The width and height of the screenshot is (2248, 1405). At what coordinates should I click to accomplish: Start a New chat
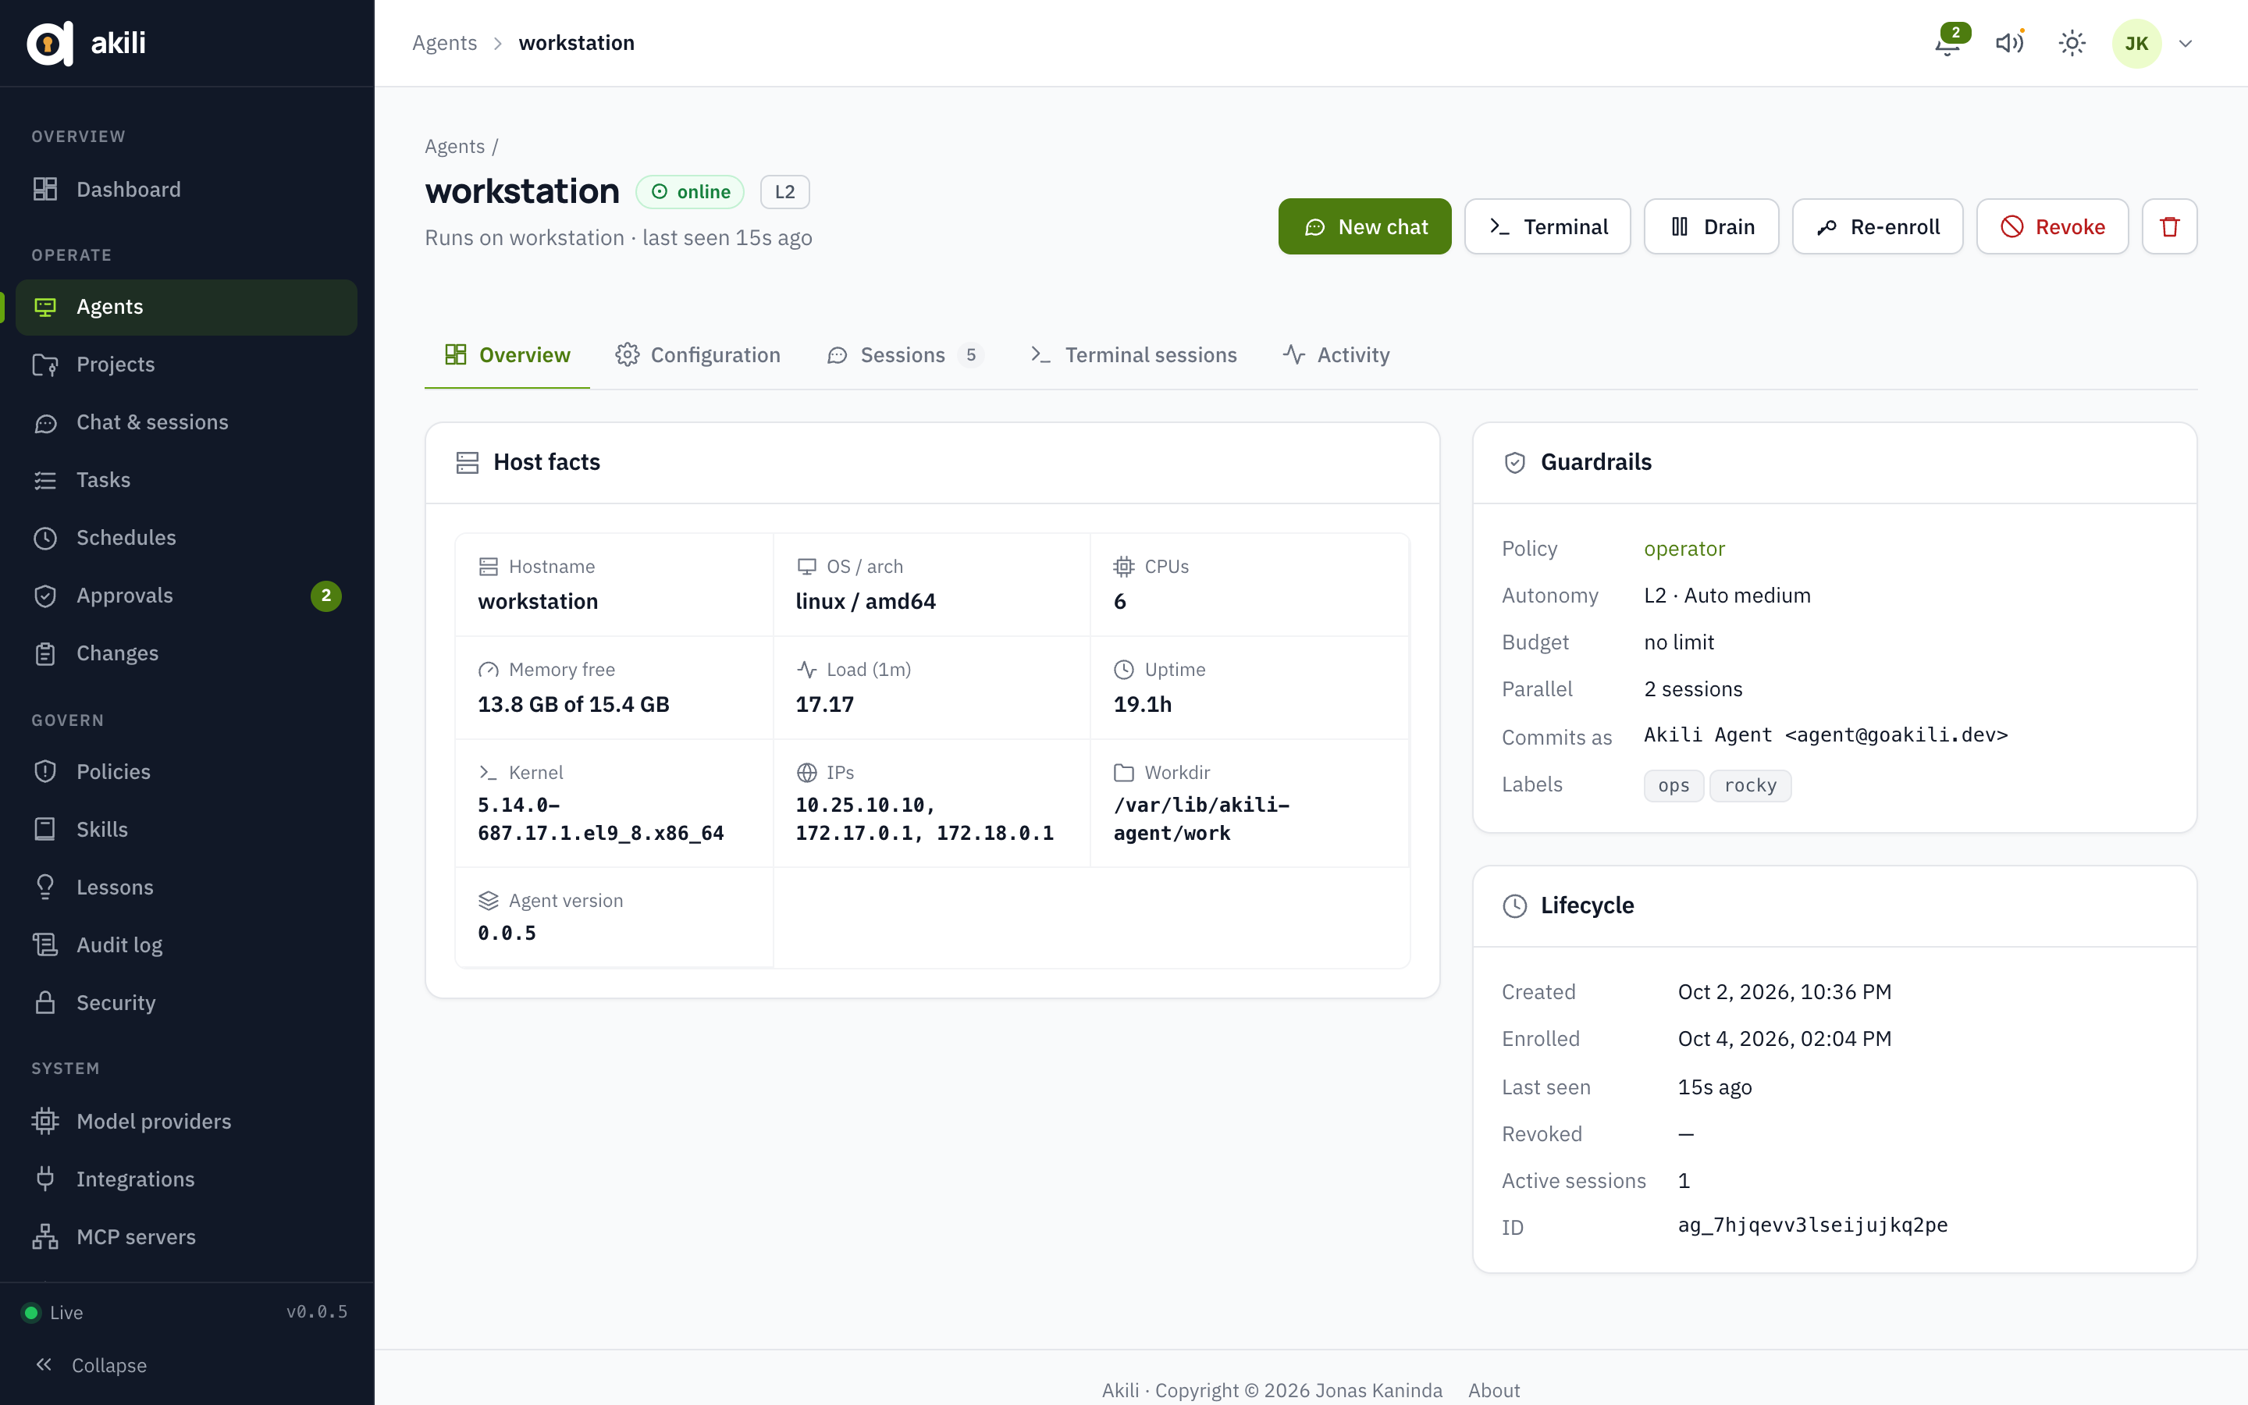(1364, 226)
